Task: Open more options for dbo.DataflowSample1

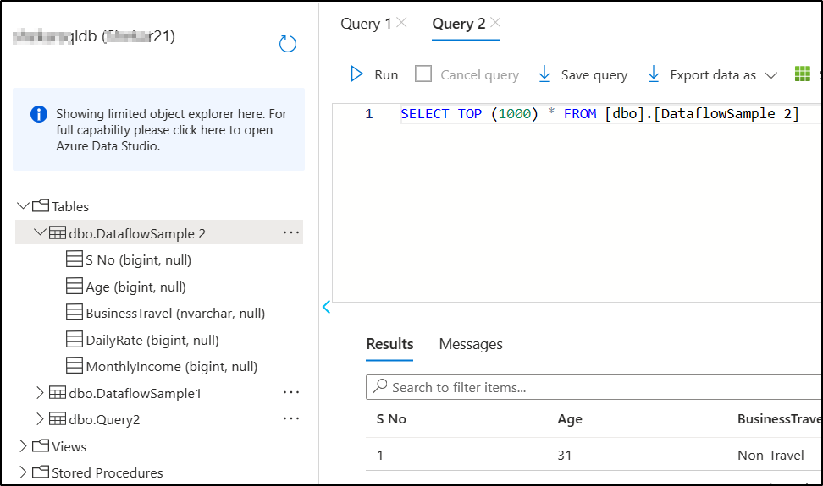Action: tap(290, 392)
